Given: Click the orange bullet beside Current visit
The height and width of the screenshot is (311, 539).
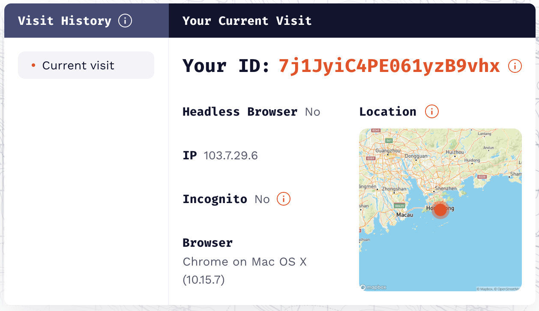Looking at the screenshot, I should click(x=33, y=66).
